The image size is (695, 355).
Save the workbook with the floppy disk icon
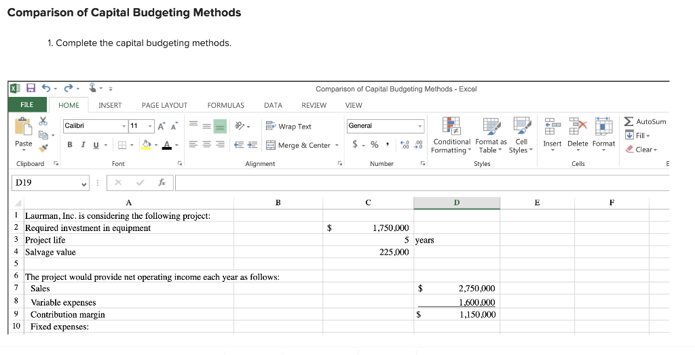coord(31,88)
